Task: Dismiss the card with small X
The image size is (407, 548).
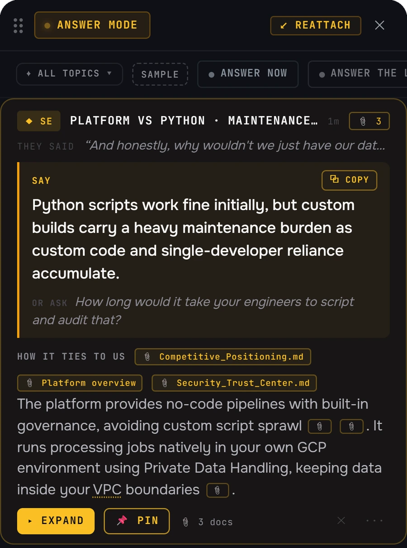Action: tap(341, 520)
